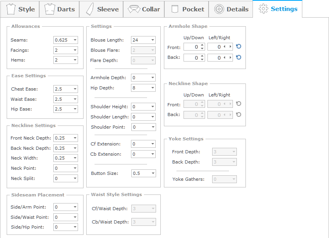Open the Collar tab
Screen dimensions: 329x238
click(144, 9)
